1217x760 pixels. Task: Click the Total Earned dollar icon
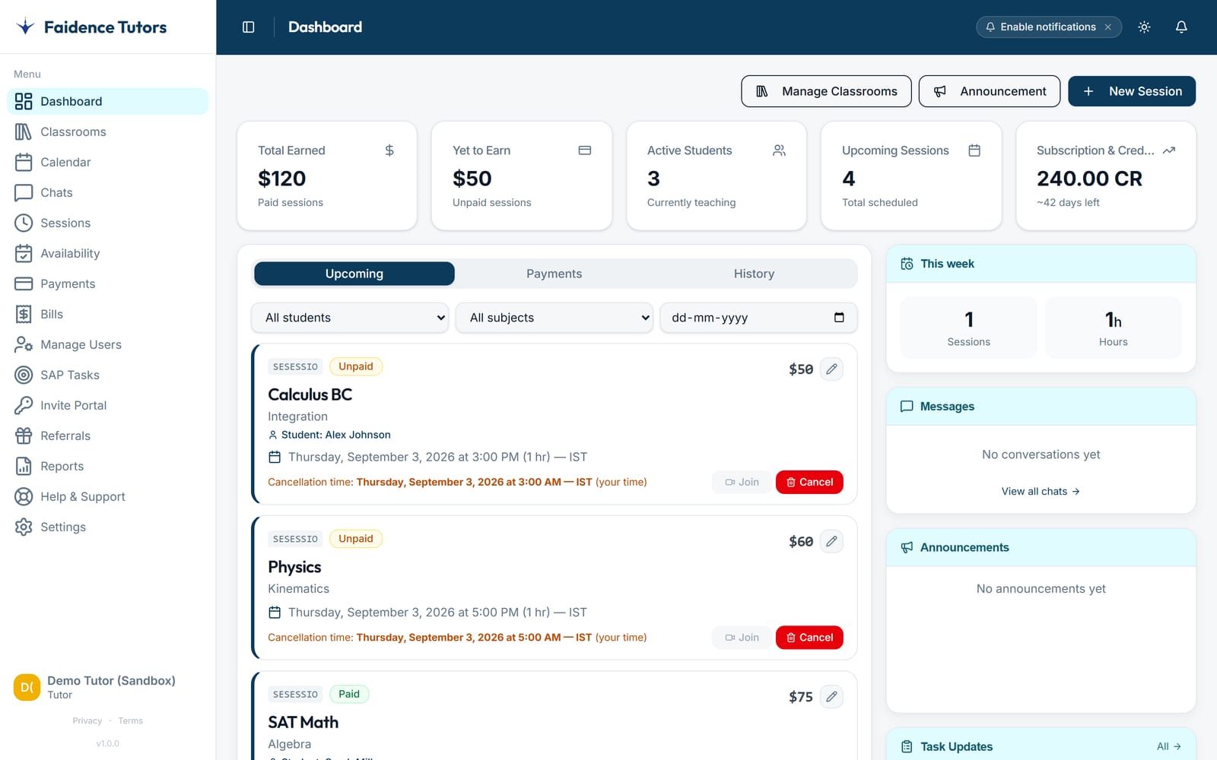[x=389, y=150]
